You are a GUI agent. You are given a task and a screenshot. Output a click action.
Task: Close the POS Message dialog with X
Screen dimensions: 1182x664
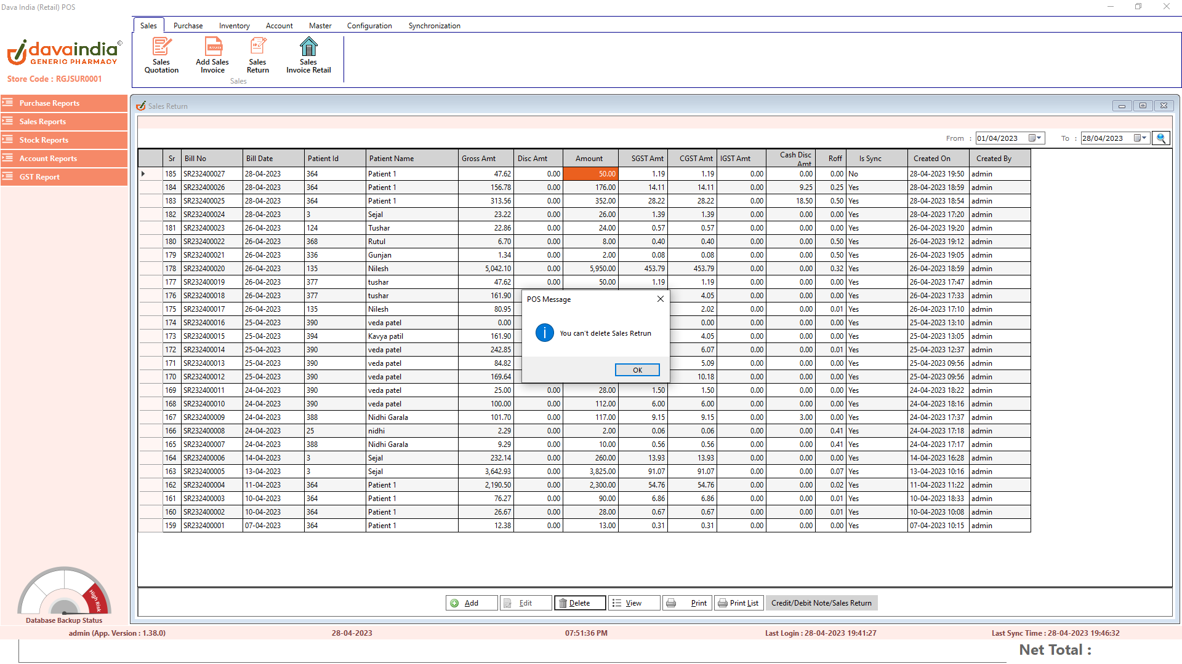pyautogui.click(x=661, y=299)
